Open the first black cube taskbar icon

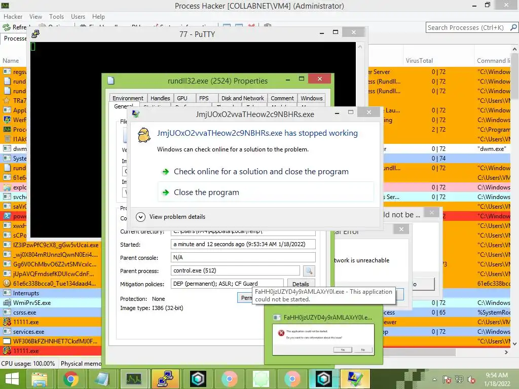[x=198, y=379]
